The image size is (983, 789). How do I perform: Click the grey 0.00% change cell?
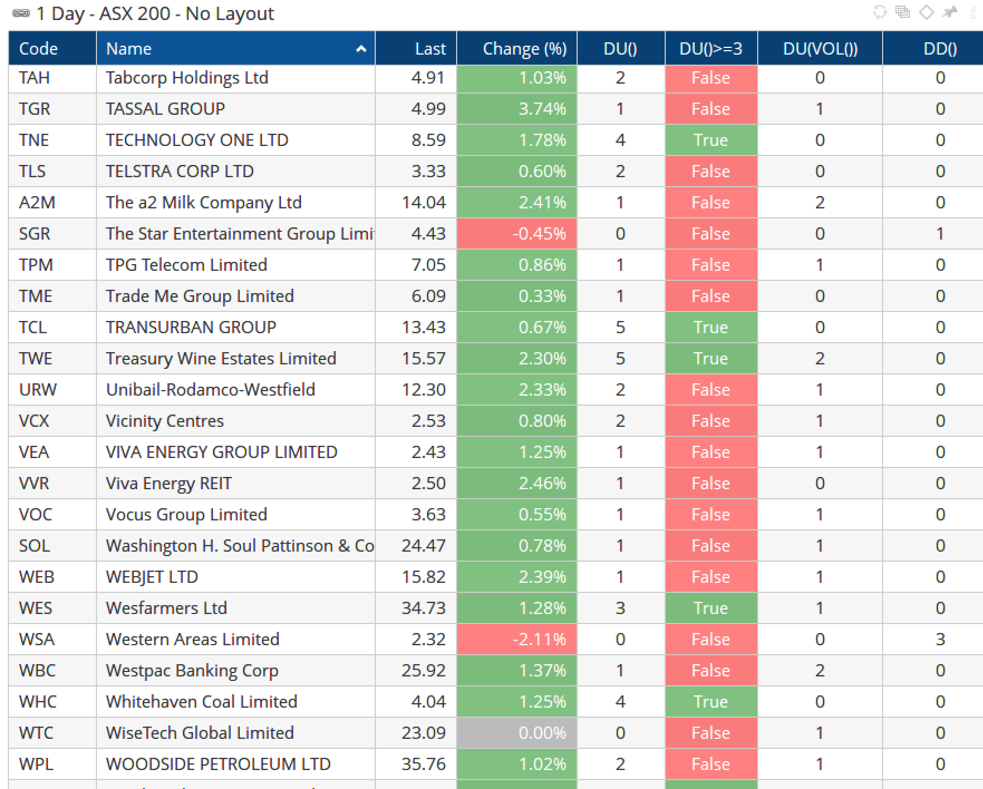pyautogui.click(x=517, y=733)
